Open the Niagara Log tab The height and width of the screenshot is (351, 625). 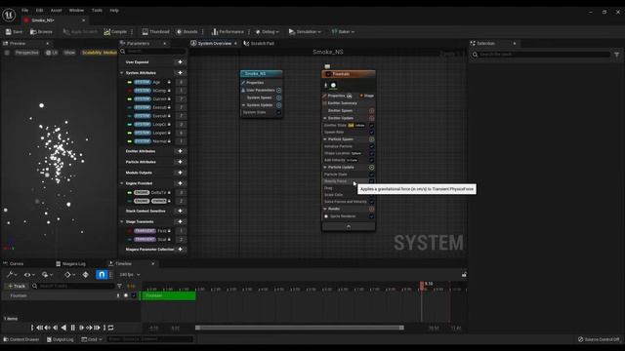coord(71,263)
